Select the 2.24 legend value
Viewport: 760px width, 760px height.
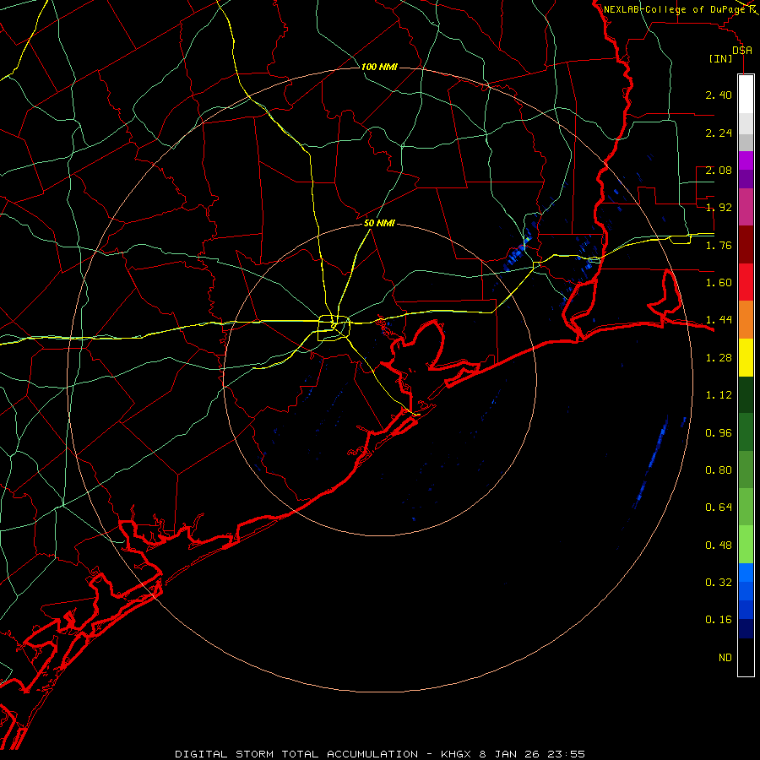pos(719,133)
